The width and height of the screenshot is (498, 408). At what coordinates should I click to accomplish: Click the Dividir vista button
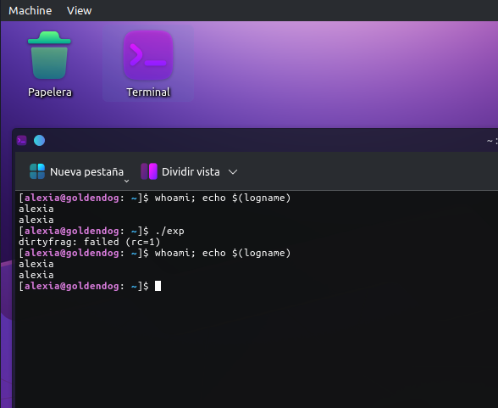[180, 171]
